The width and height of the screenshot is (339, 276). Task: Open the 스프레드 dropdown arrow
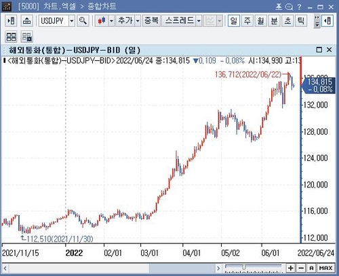pos(199,21)
